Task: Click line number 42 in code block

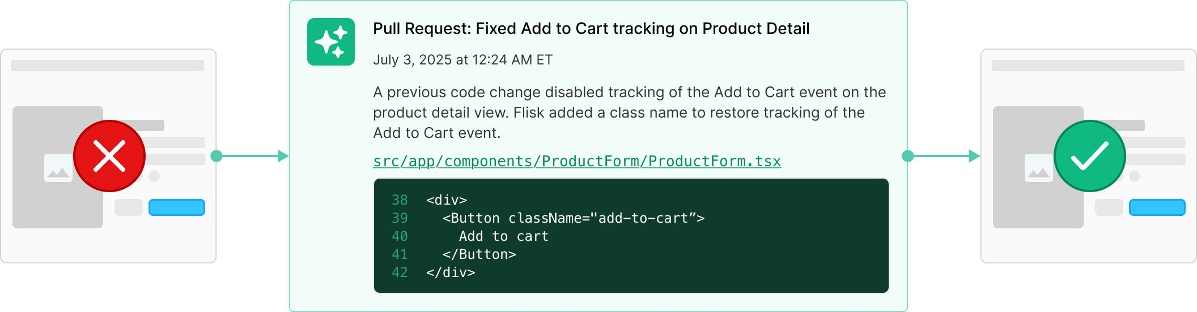Action: [400, 272]
